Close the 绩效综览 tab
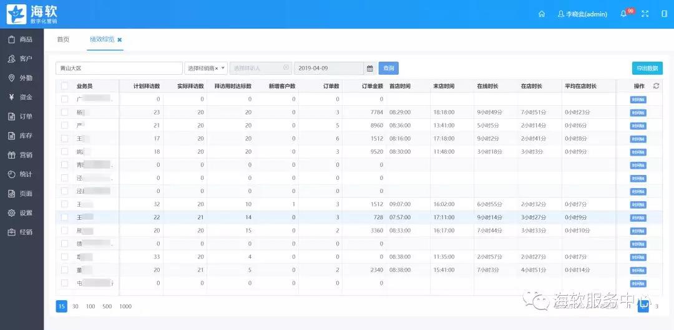The image size is (674, 330). 119,39
